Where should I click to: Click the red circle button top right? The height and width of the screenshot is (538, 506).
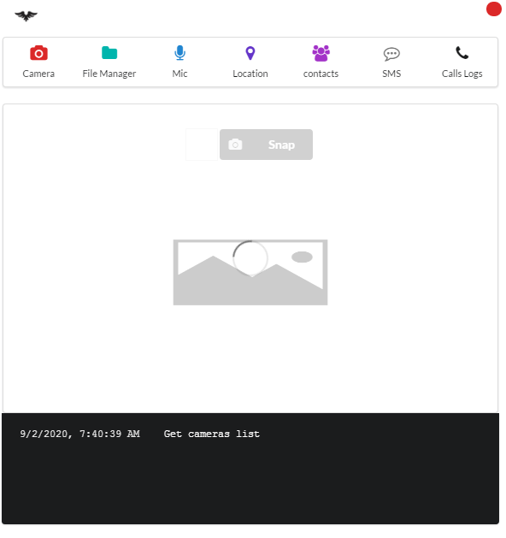(x=494, y=9)
